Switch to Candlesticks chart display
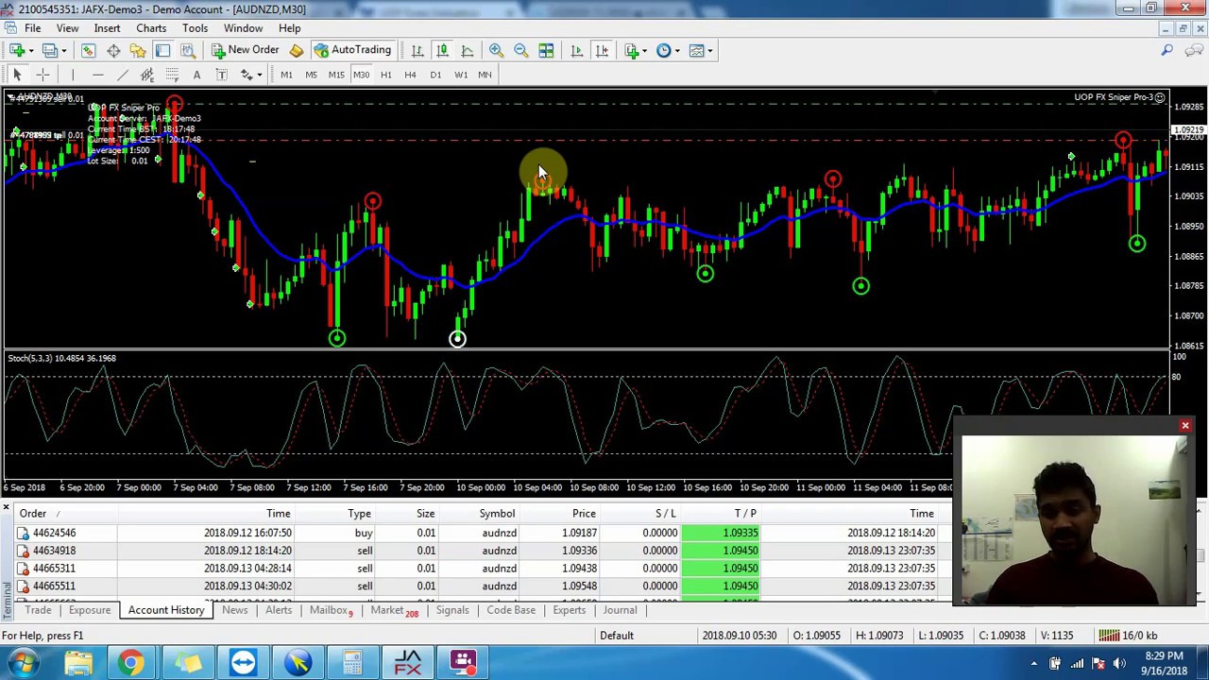The width and height of the screenshot is (1209, 680). (x=442, y=50)
